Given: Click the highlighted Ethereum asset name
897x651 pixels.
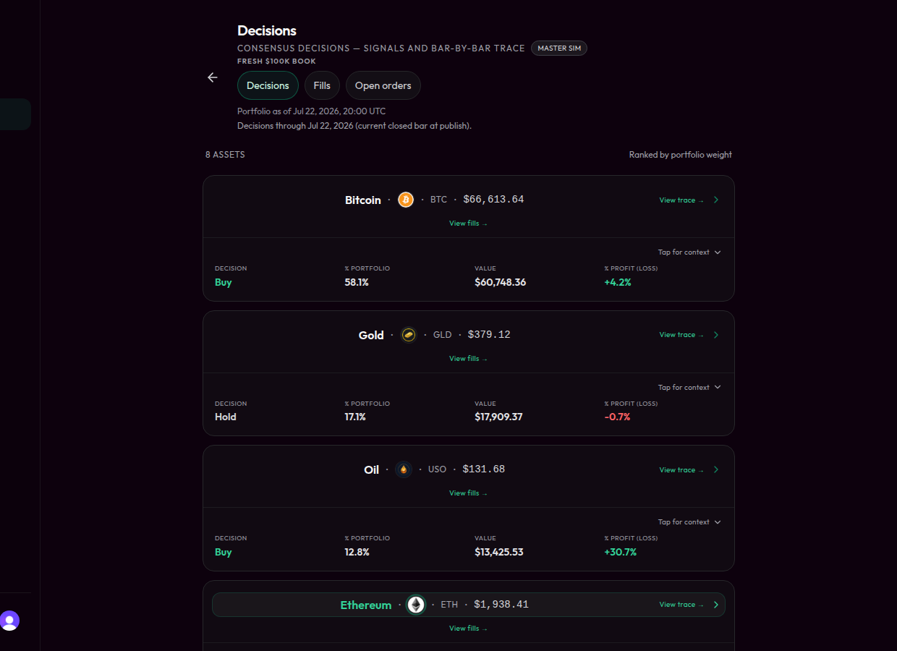Looking at the screenshot, I should [366, 605].
